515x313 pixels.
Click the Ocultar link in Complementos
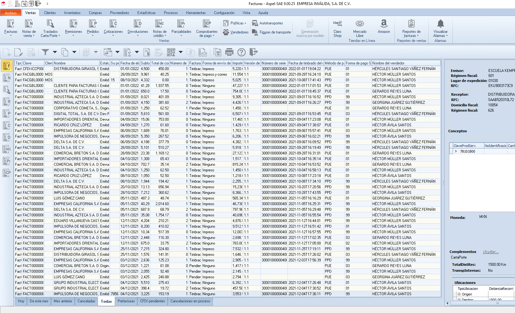coord(491,252)
